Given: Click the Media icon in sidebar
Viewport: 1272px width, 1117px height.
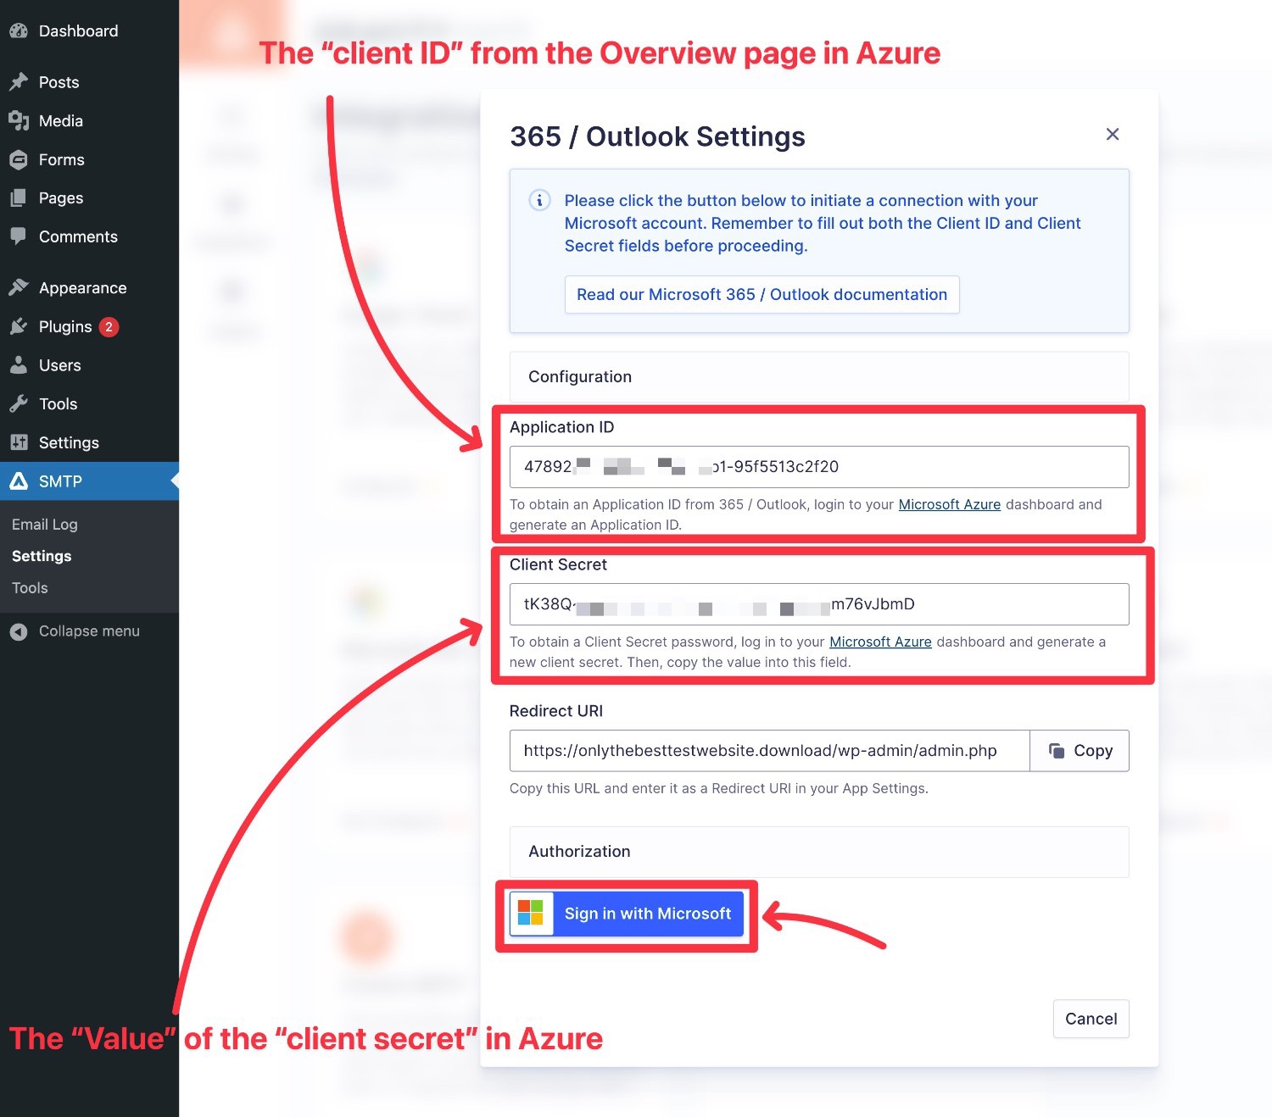Looking at the screenshot, I should [19, 121].
